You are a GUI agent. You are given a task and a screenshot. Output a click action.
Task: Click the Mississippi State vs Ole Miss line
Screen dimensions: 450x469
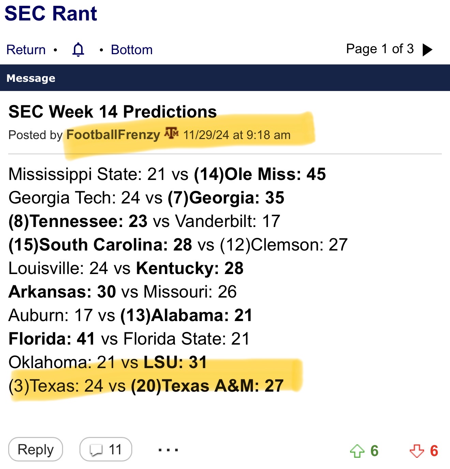[x=167, y=174]
